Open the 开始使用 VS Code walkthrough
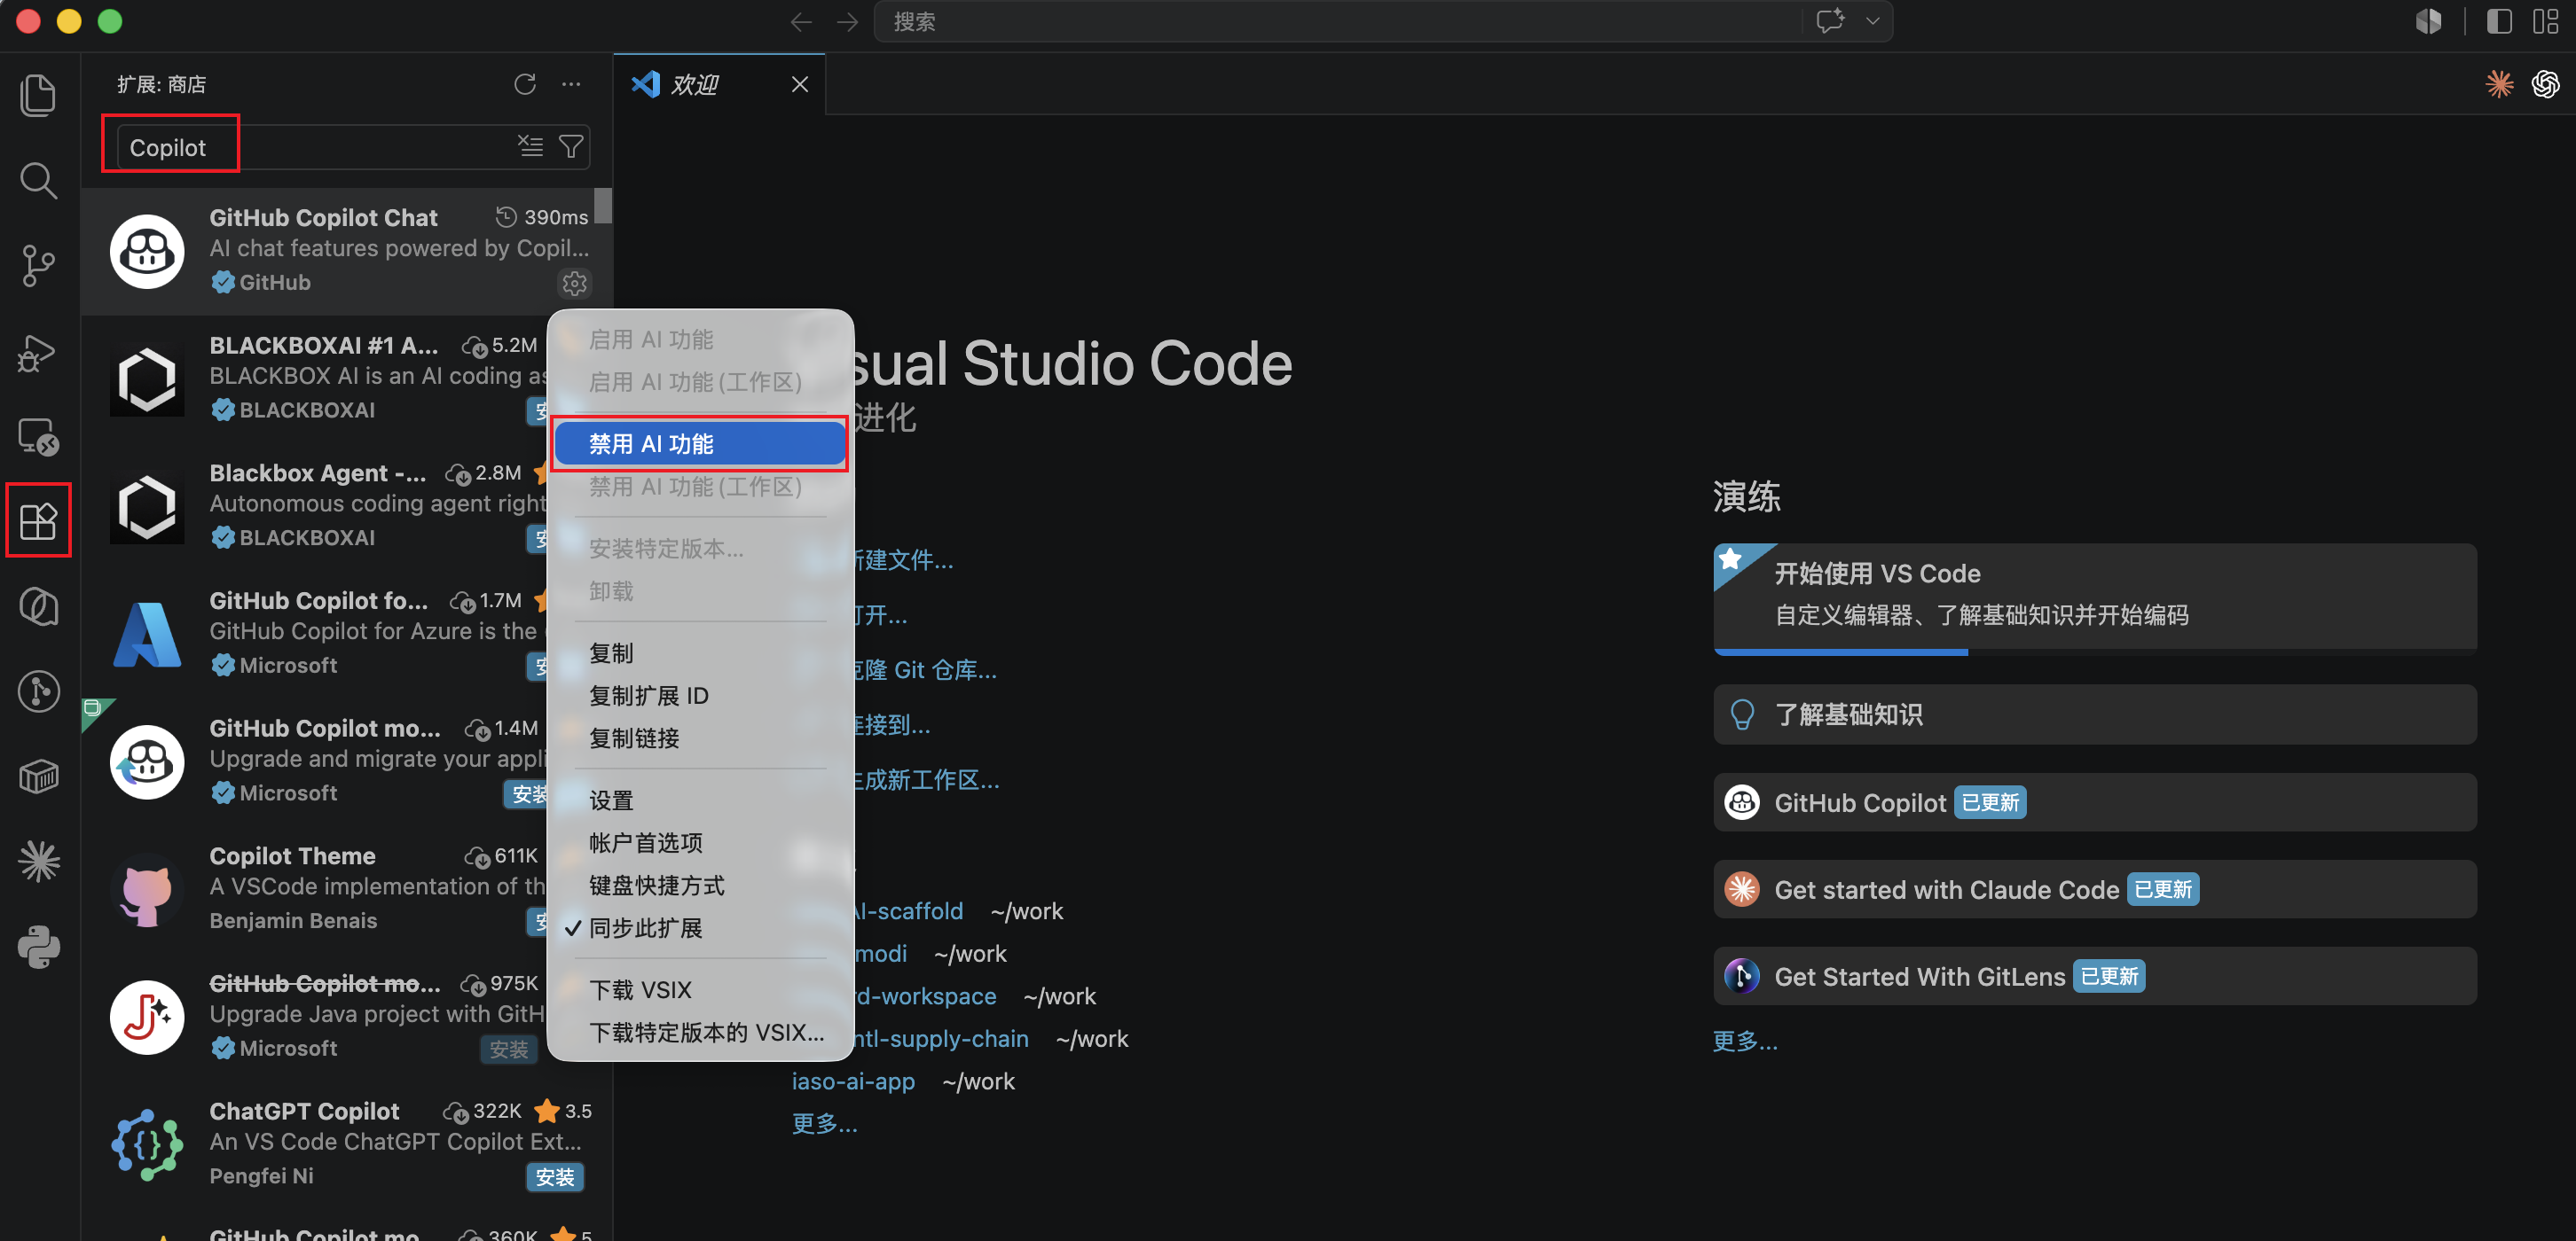2576x1241 pixels. 2094,598
